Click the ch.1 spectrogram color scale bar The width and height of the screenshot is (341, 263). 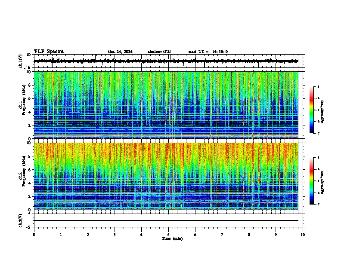tap(311, 110)
